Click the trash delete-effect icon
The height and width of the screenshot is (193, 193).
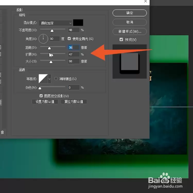(x=2, y=132)
